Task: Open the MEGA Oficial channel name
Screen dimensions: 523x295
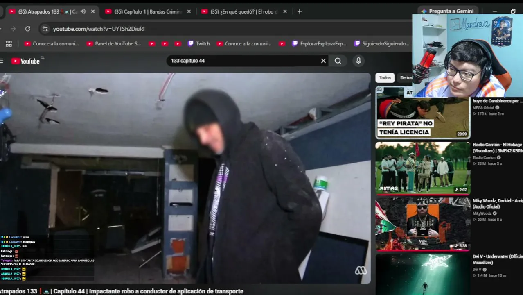Action: point(483,108)
